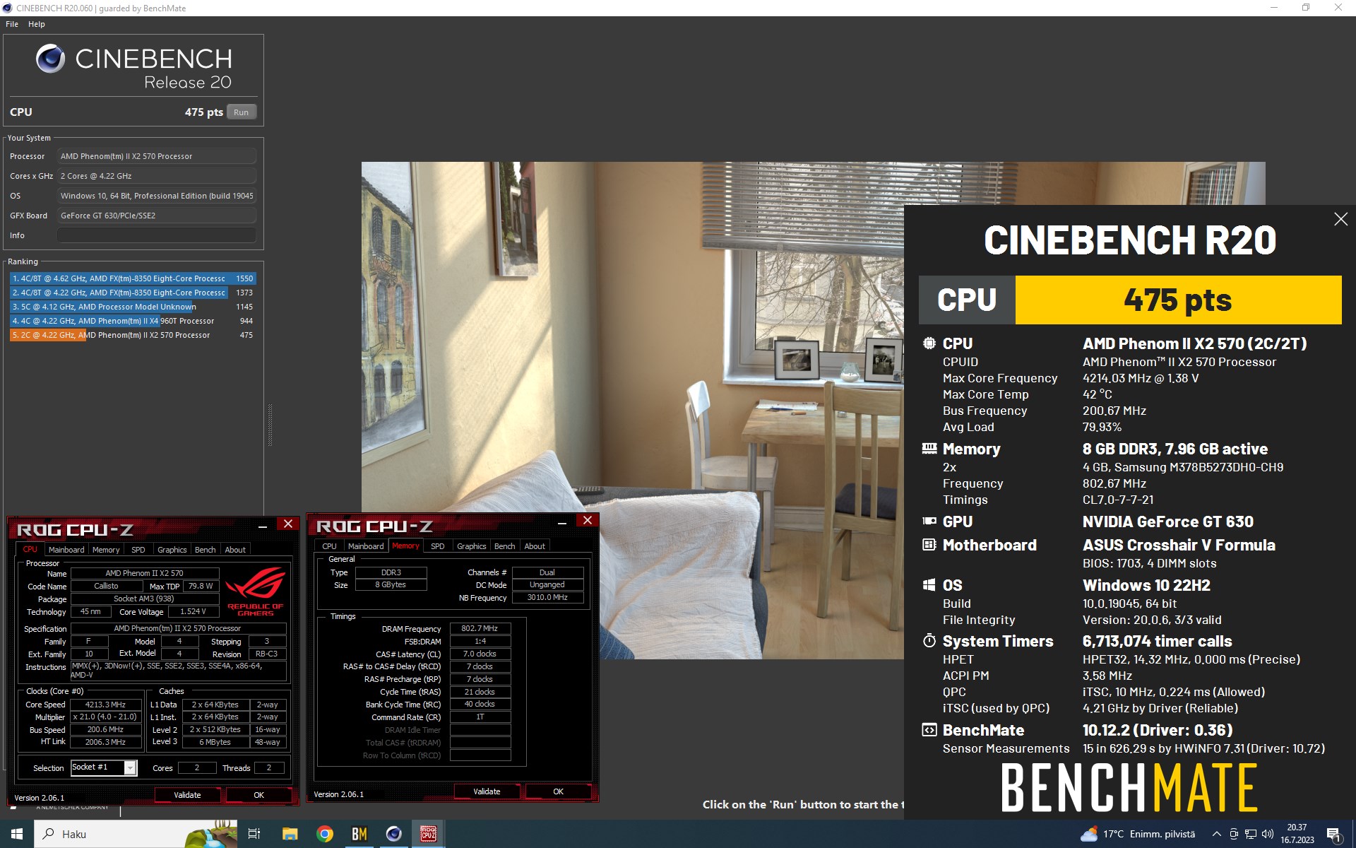The width and height of the screenshot is (1356, 848).
Task: Select the Phenom II X2 570 ranking row
Action: [133, 335]
